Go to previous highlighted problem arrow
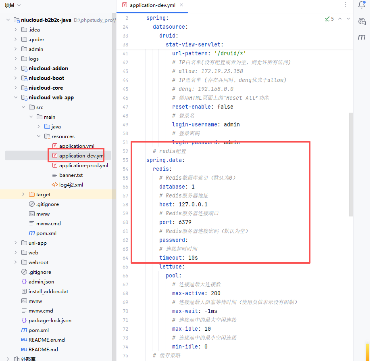This screenshot has width=379, height=361. pyautogui.click(x=340, y=19)
